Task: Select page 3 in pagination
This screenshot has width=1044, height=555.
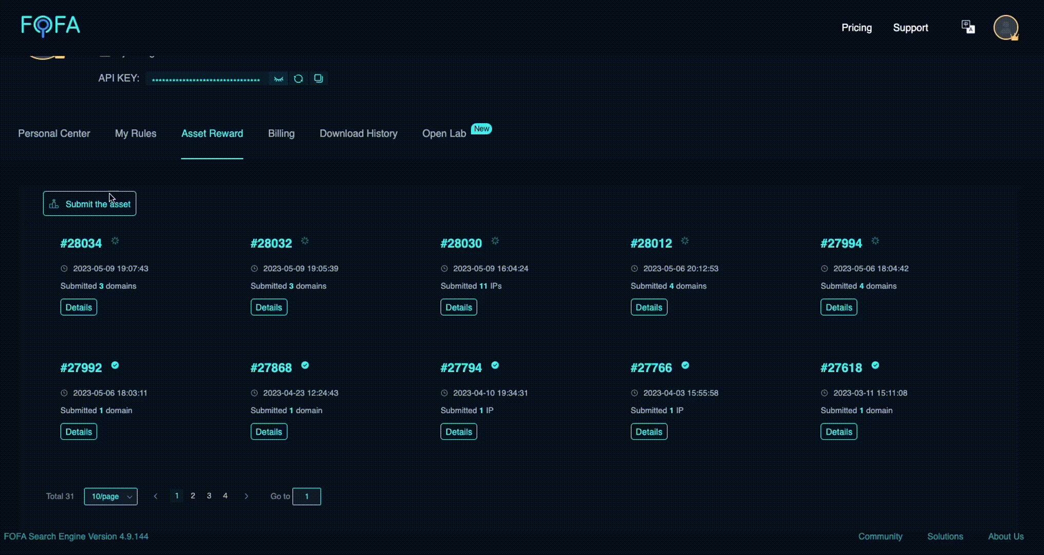Action: pyautogui.click(x=209, y=496)
